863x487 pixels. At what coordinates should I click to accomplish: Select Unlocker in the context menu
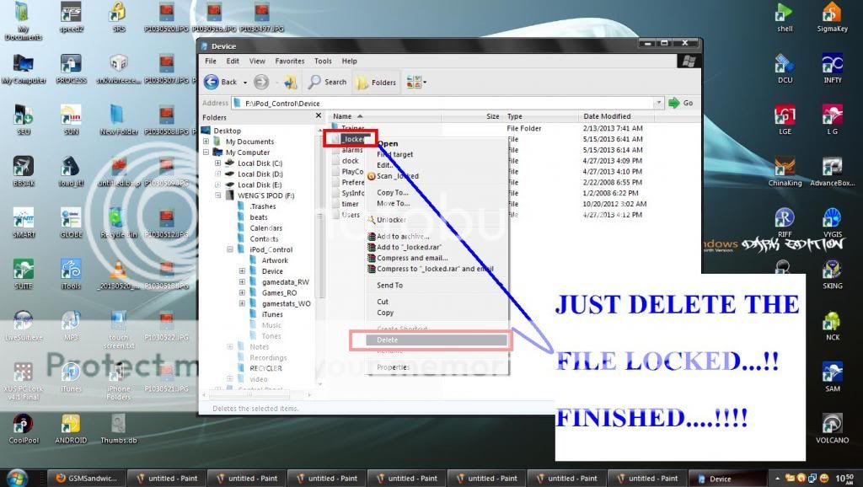coord(390,220)
